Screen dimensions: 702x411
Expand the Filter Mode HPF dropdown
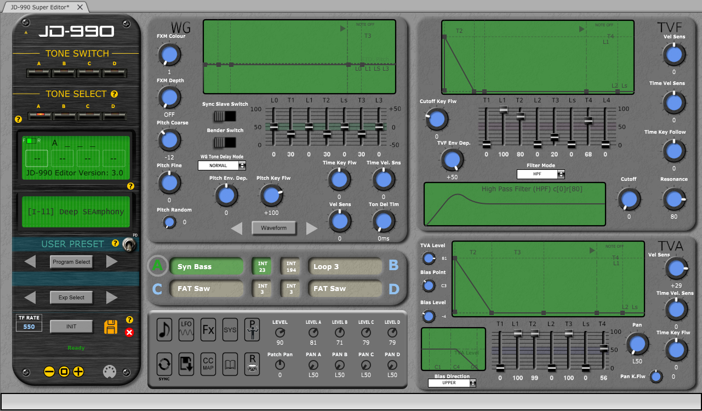point(540,174)
